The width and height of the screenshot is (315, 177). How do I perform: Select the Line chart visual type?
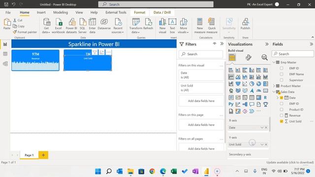(231, 77)
